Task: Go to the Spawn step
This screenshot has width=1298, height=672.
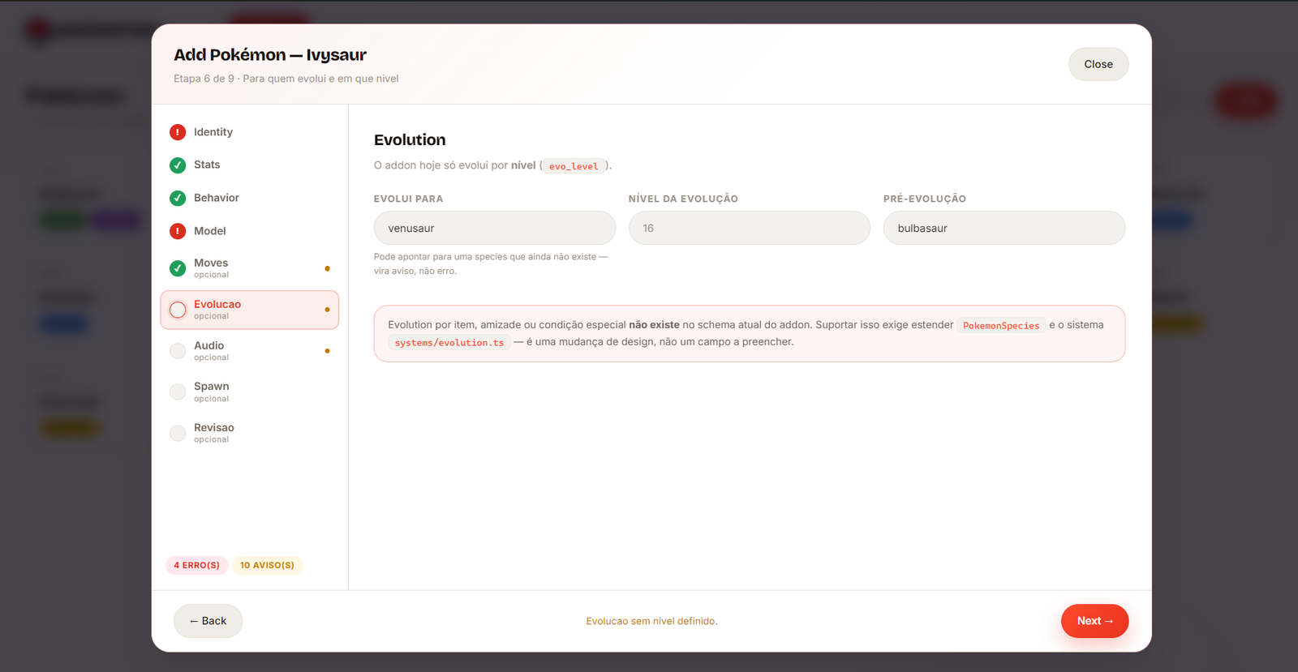Action: [x=249, y=392]
